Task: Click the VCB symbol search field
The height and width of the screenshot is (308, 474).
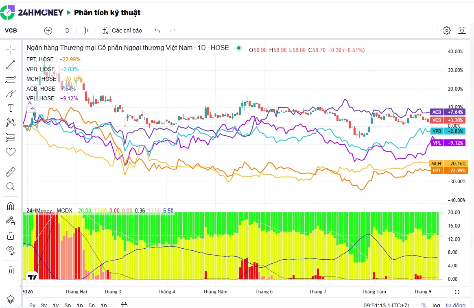Action: coord(11,30)
